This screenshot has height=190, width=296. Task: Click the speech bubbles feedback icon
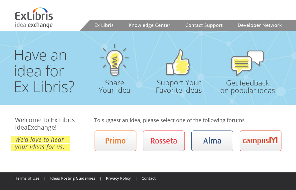[x=247, y=63]
